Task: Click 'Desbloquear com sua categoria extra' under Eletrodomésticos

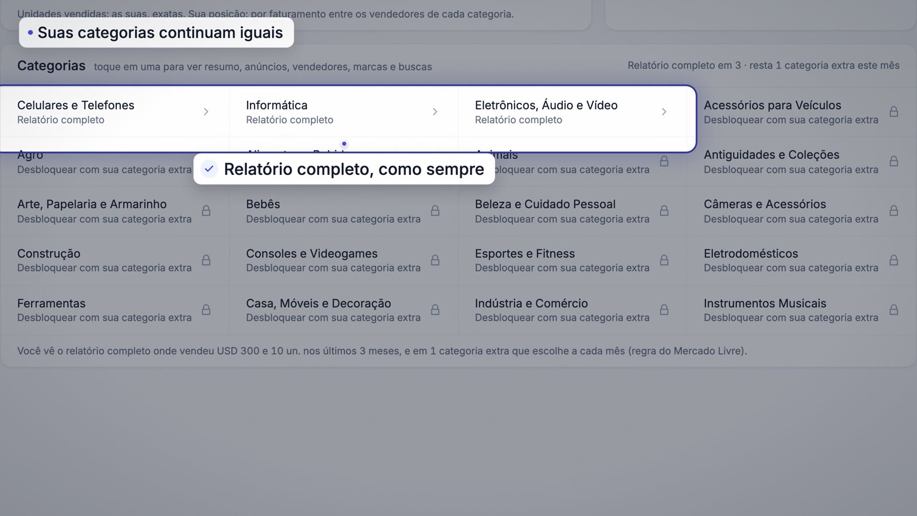Action: click(791, 268)
